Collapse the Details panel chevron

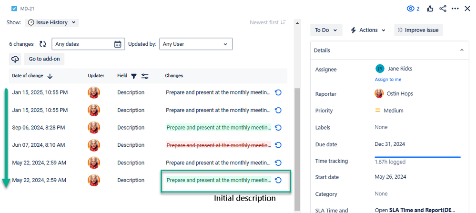462,50
